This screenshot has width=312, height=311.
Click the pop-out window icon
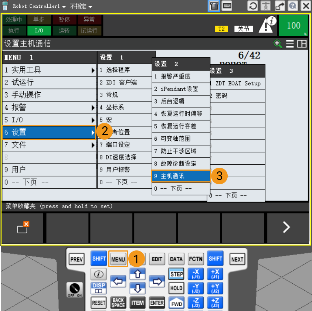[x=280, y=6]
